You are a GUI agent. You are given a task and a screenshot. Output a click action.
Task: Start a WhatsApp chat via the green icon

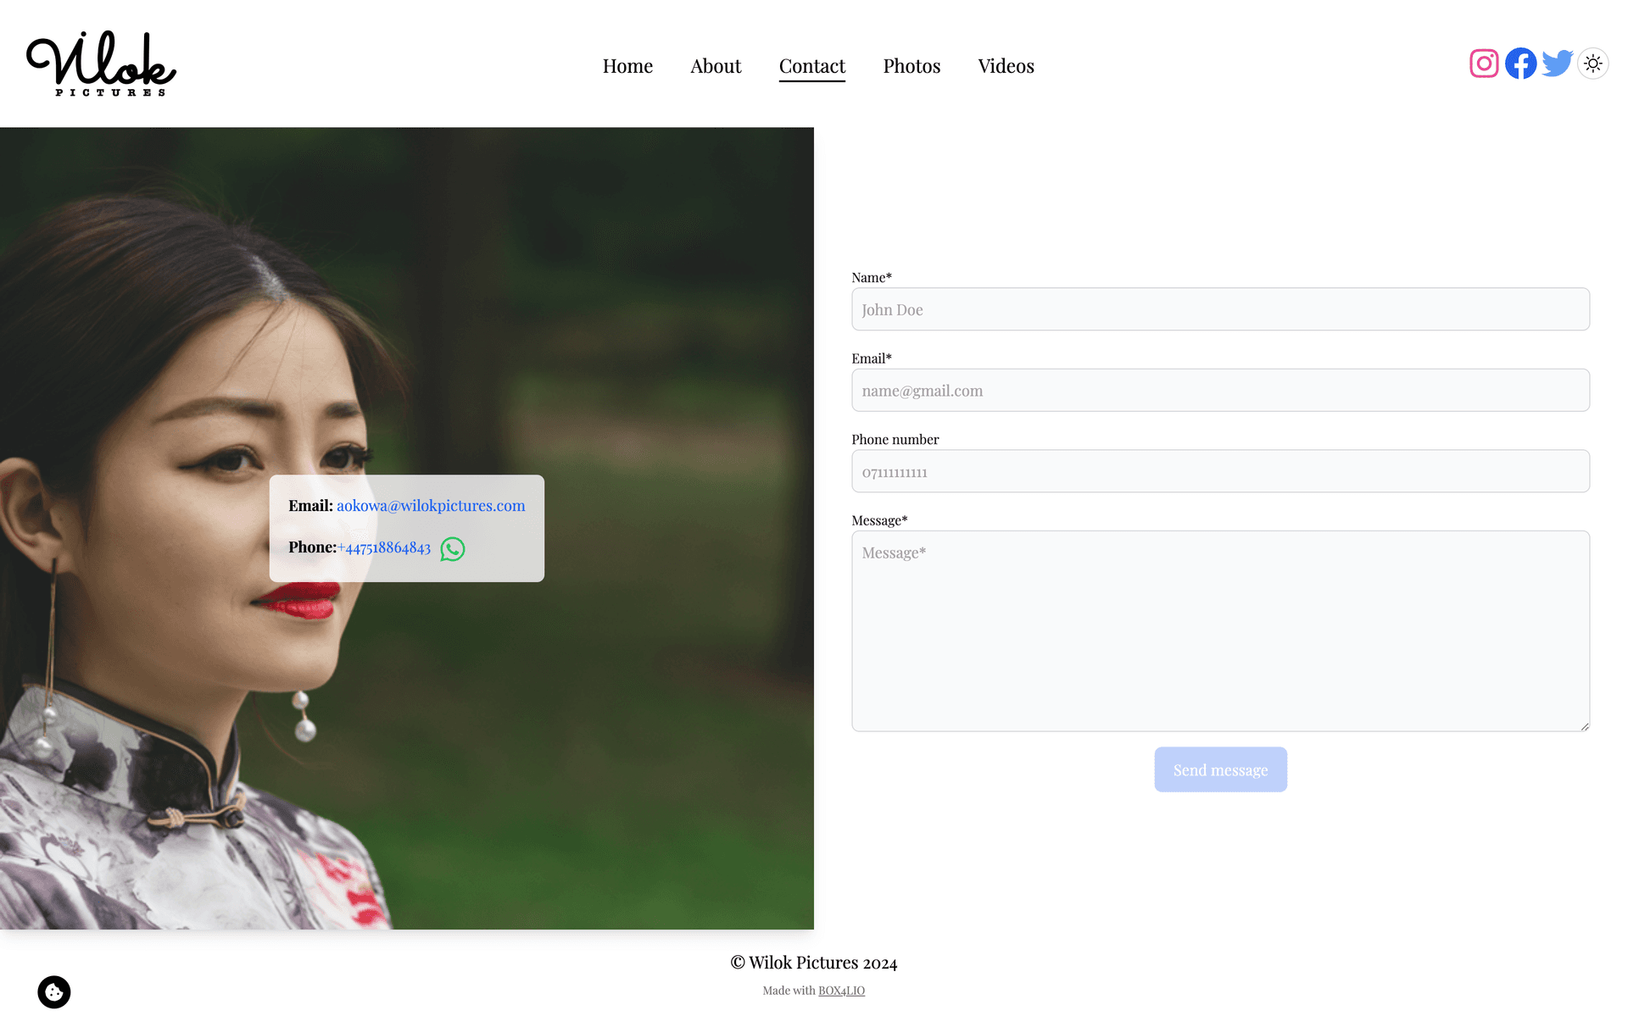[x=452, y=549]
